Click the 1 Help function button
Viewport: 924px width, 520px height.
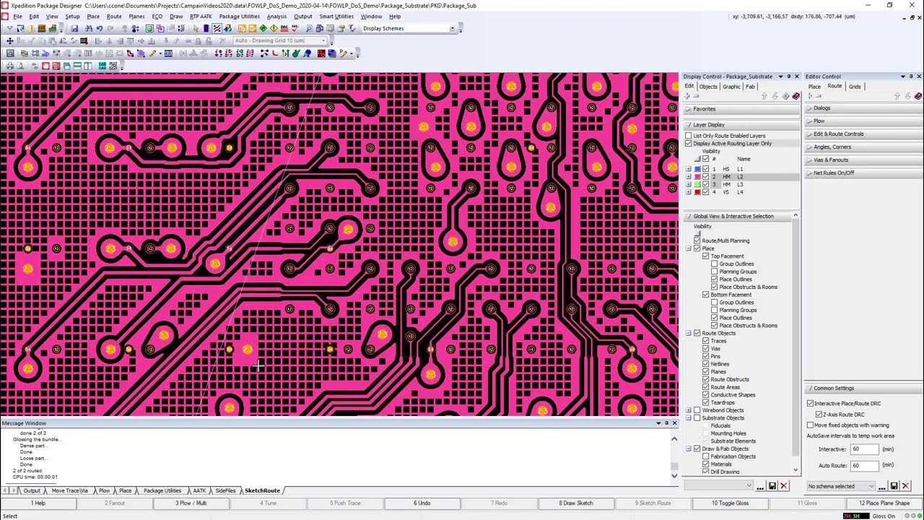(38, 503)
